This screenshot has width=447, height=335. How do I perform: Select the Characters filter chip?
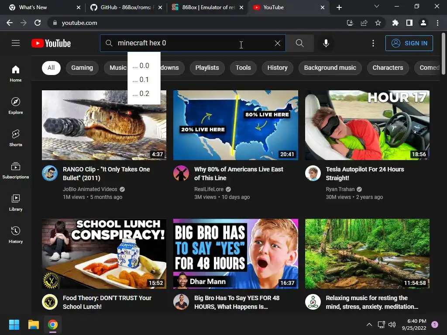pyautogui.click(x=388, y=68)
